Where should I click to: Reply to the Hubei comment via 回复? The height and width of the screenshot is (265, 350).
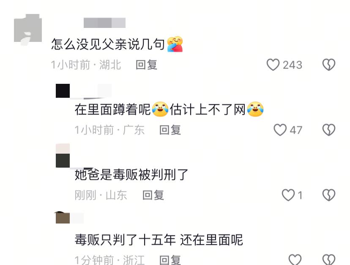pyautogui.click(x=146, y=65)
